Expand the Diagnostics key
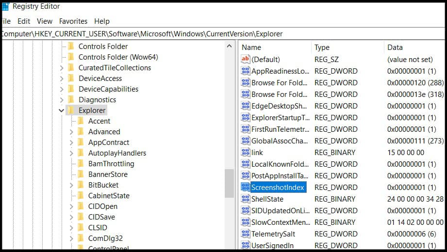This screenshot has height=252, width=447. click(x=62, y=100)
